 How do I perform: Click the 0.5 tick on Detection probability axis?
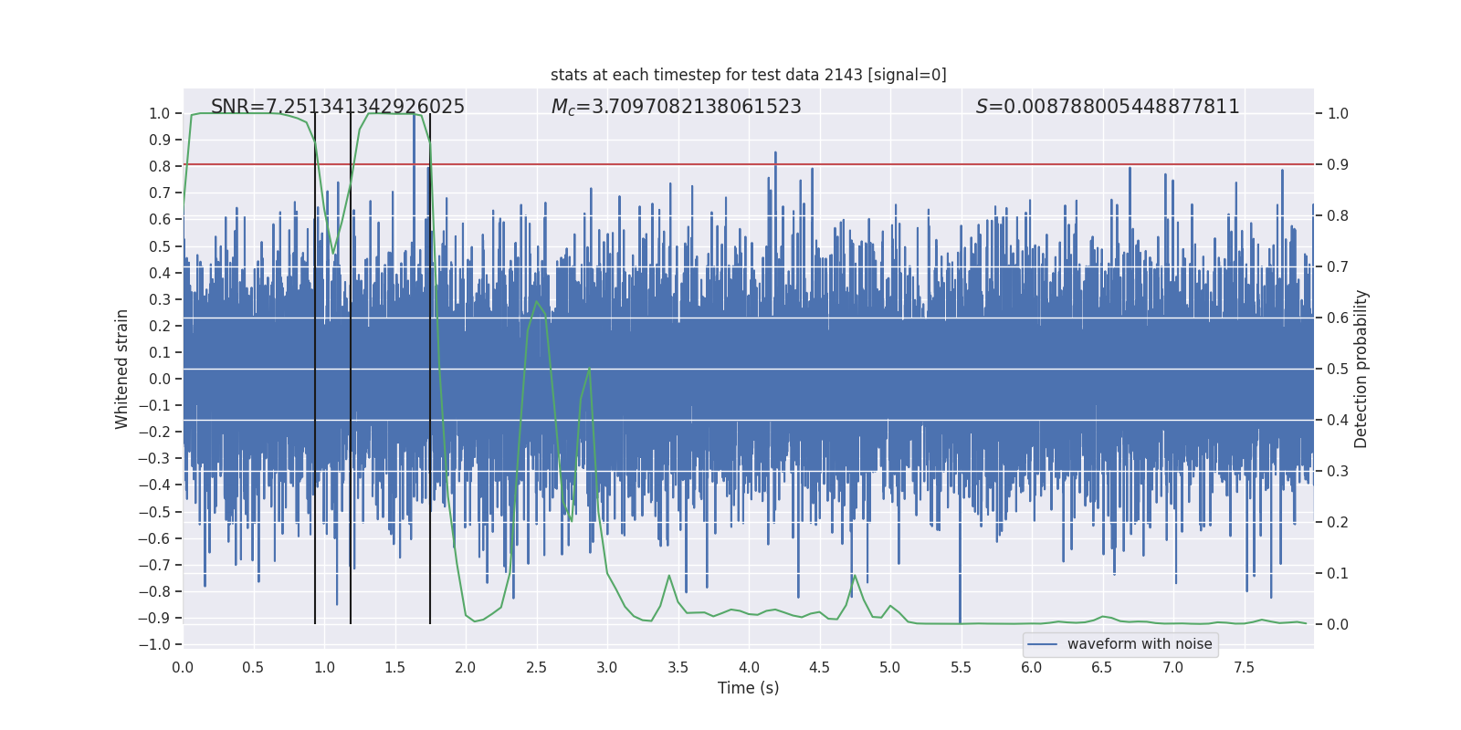pyautogui.click(x=1338, y=370)
